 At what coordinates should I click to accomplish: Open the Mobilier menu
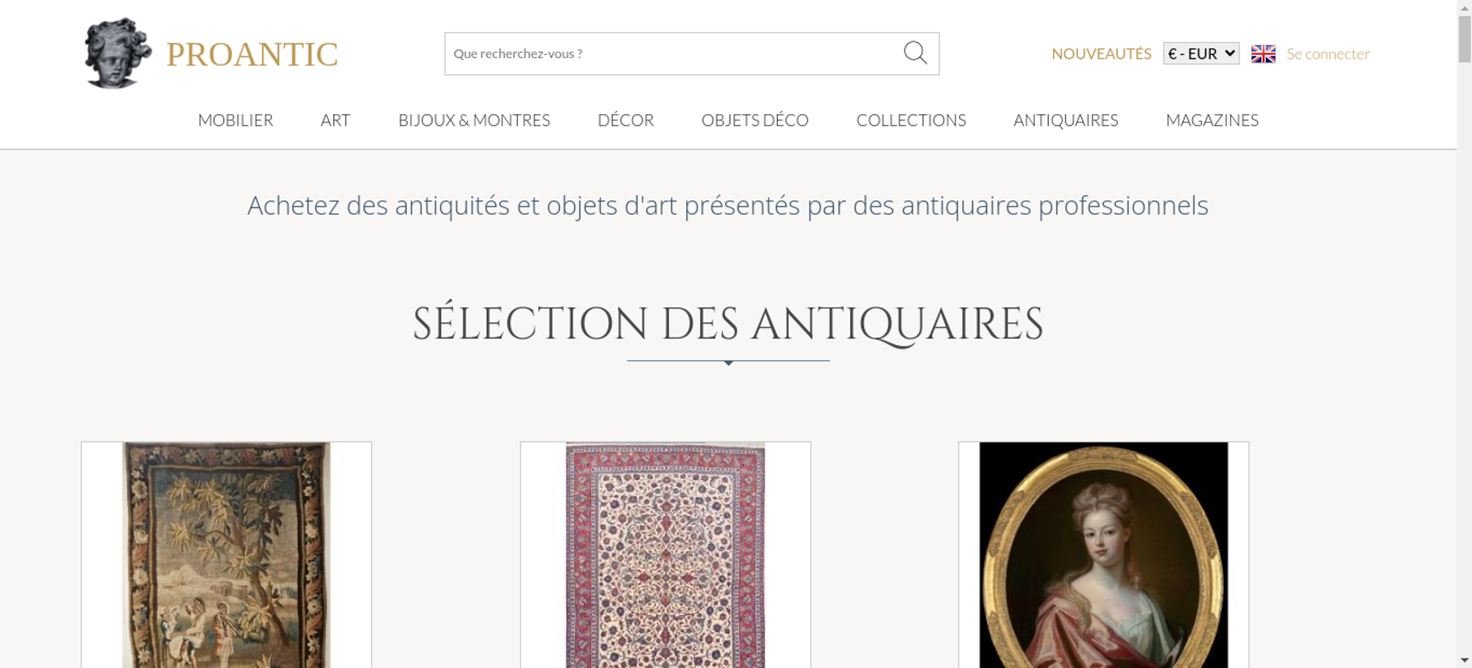click(x=236, y=120)
